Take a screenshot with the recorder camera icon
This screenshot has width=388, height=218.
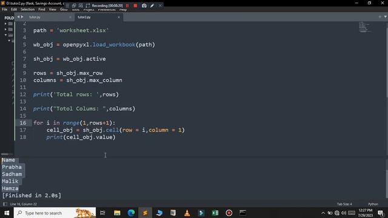tap(144, 5)
